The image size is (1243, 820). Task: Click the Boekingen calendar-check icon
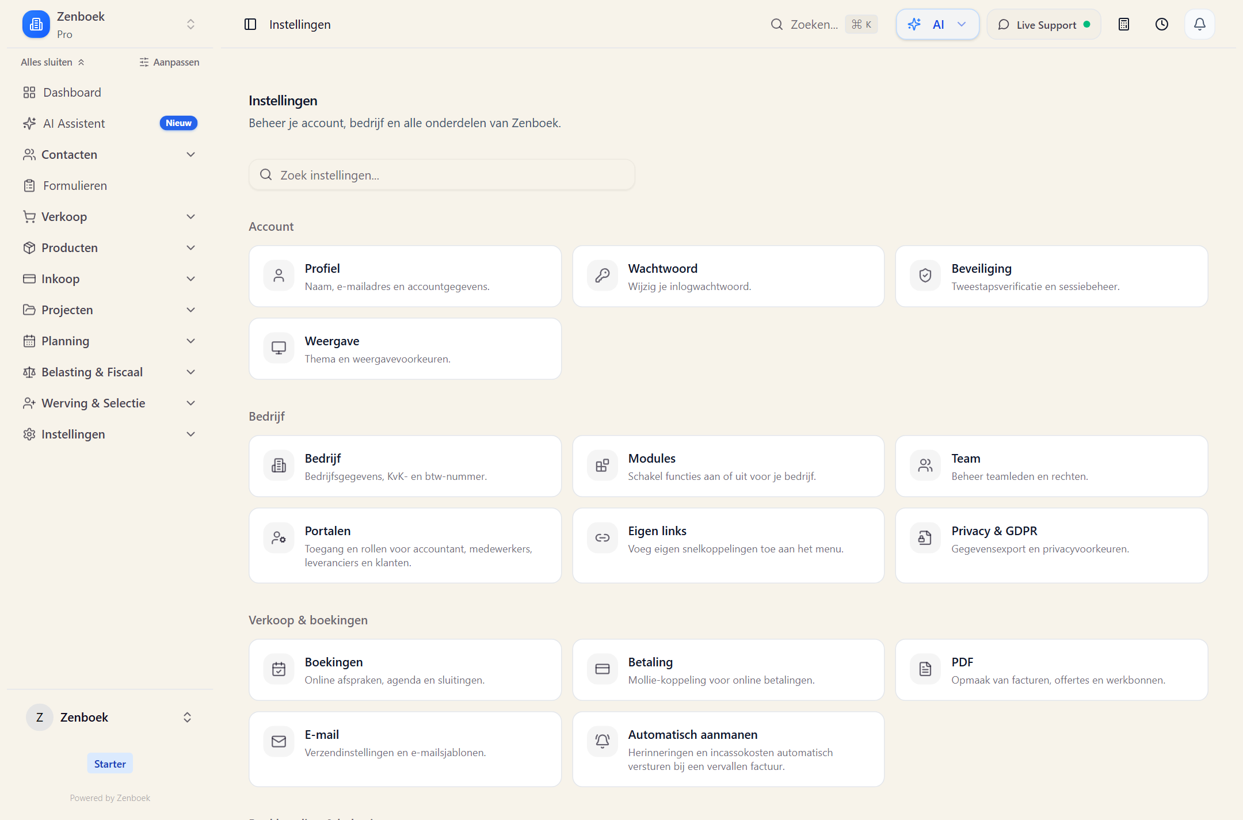click(x=279, y=669)
